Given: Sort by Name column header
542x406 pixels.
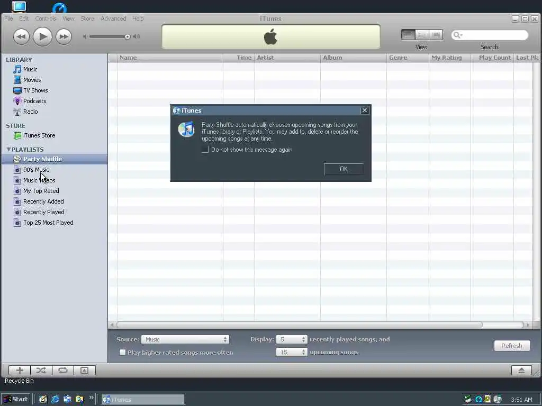Looking at the screenshot, I should pyautogui.click(x=170, y=58).
